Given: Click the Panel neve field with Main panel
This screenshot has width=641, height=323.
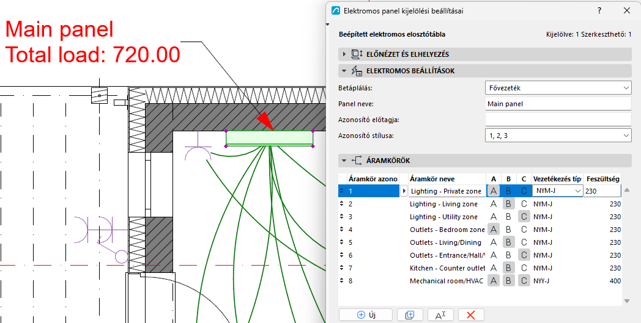Looking at the screenshot, I should click(558, 104).
